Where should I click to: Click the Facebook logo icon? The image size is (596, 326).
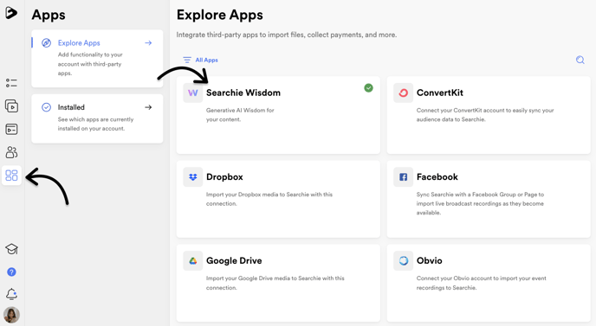[x=404, y=177]
